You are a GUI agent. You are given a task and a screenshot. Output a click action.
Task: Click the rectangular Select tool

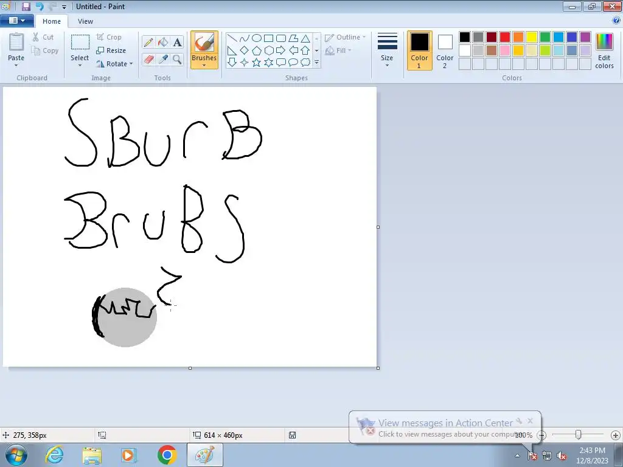[80, 42]
